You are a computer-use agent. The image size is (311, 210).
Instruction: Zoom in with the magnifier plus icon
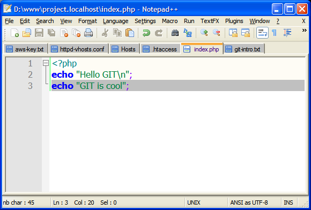coord(204,33)
